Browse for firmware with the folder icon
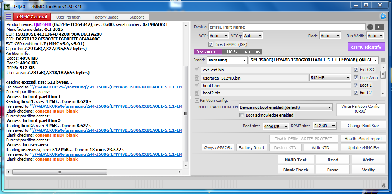 (383, 60)
